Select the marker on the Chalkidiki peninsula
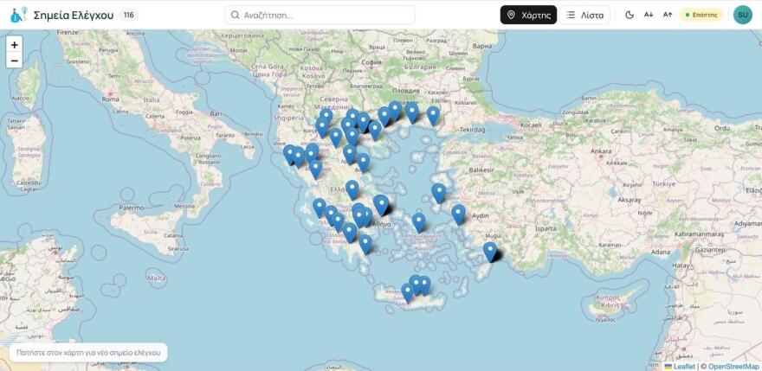Screen dimensions: 762x371 [x=375, y=130]
